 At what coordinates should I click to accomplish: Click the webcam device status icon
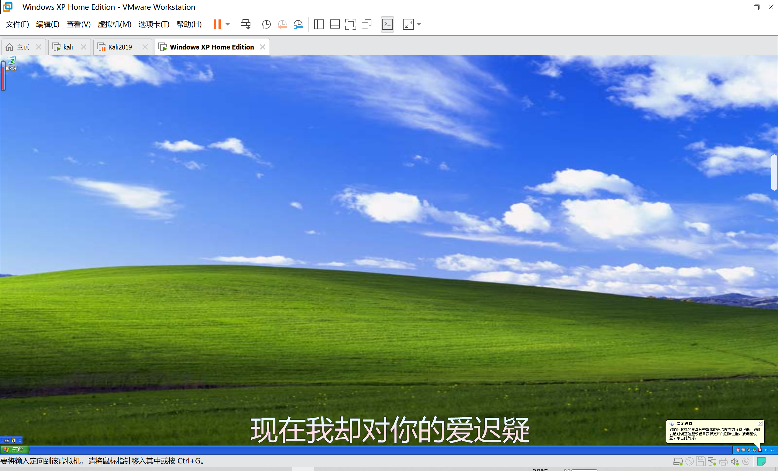tap(746, 462)
